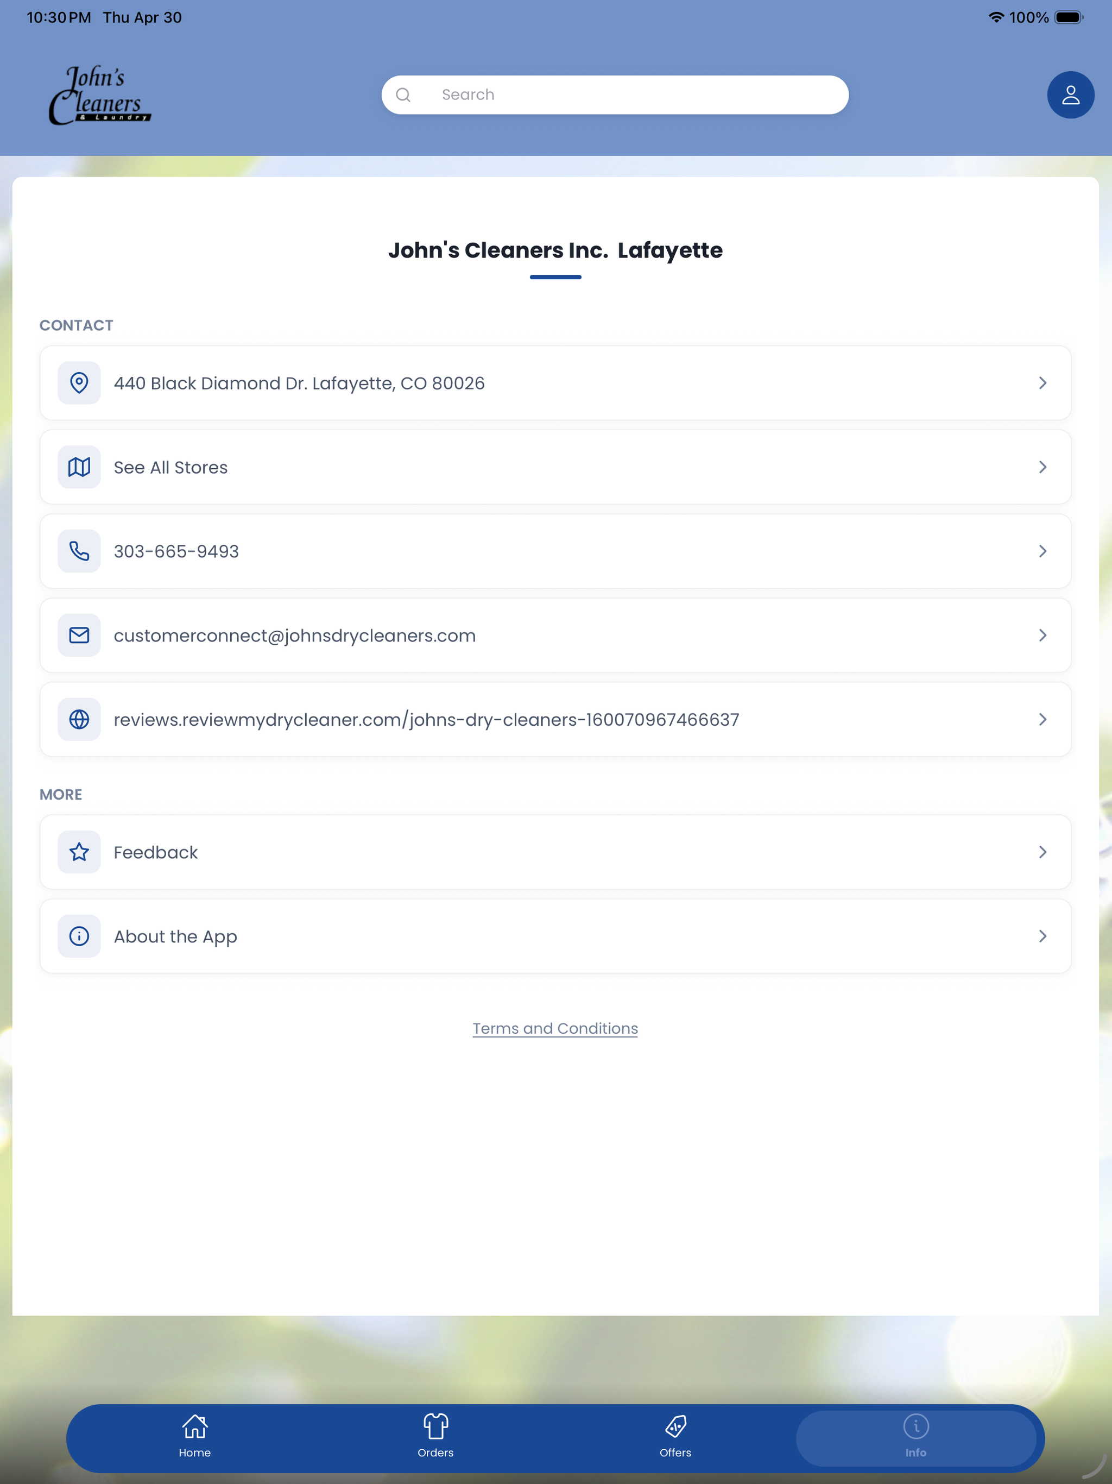
Task: Tap the map icon for all stores
Action: 79,467
